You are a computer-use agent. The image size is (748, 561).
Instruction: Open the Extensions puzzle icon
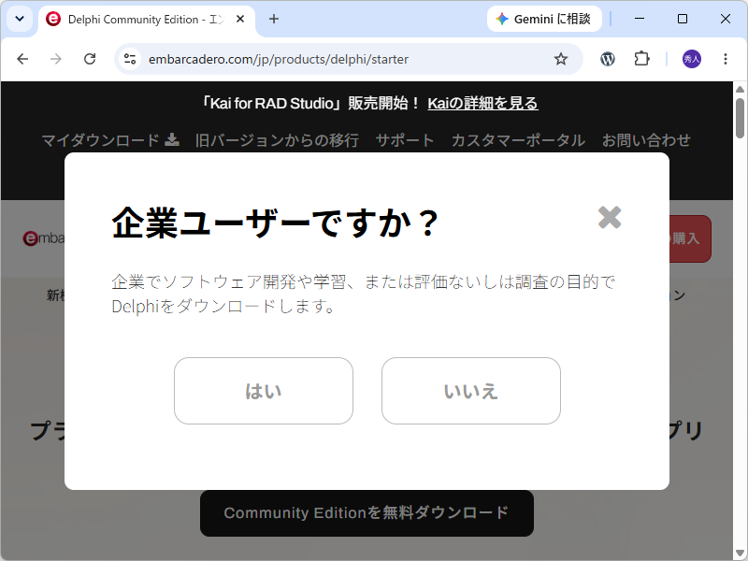pos(641,59)
